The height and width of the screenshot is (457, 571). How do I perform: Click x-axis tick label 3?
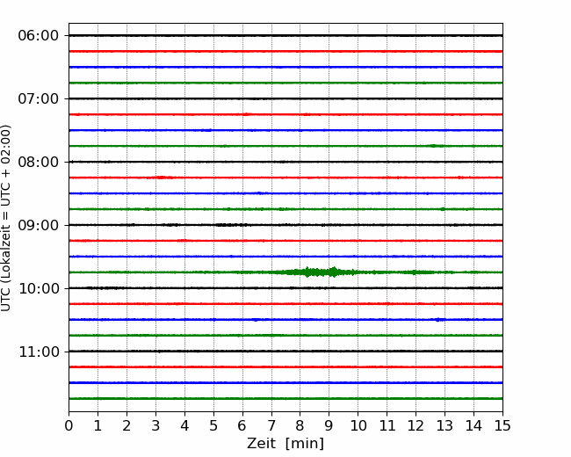coord(155,425)
